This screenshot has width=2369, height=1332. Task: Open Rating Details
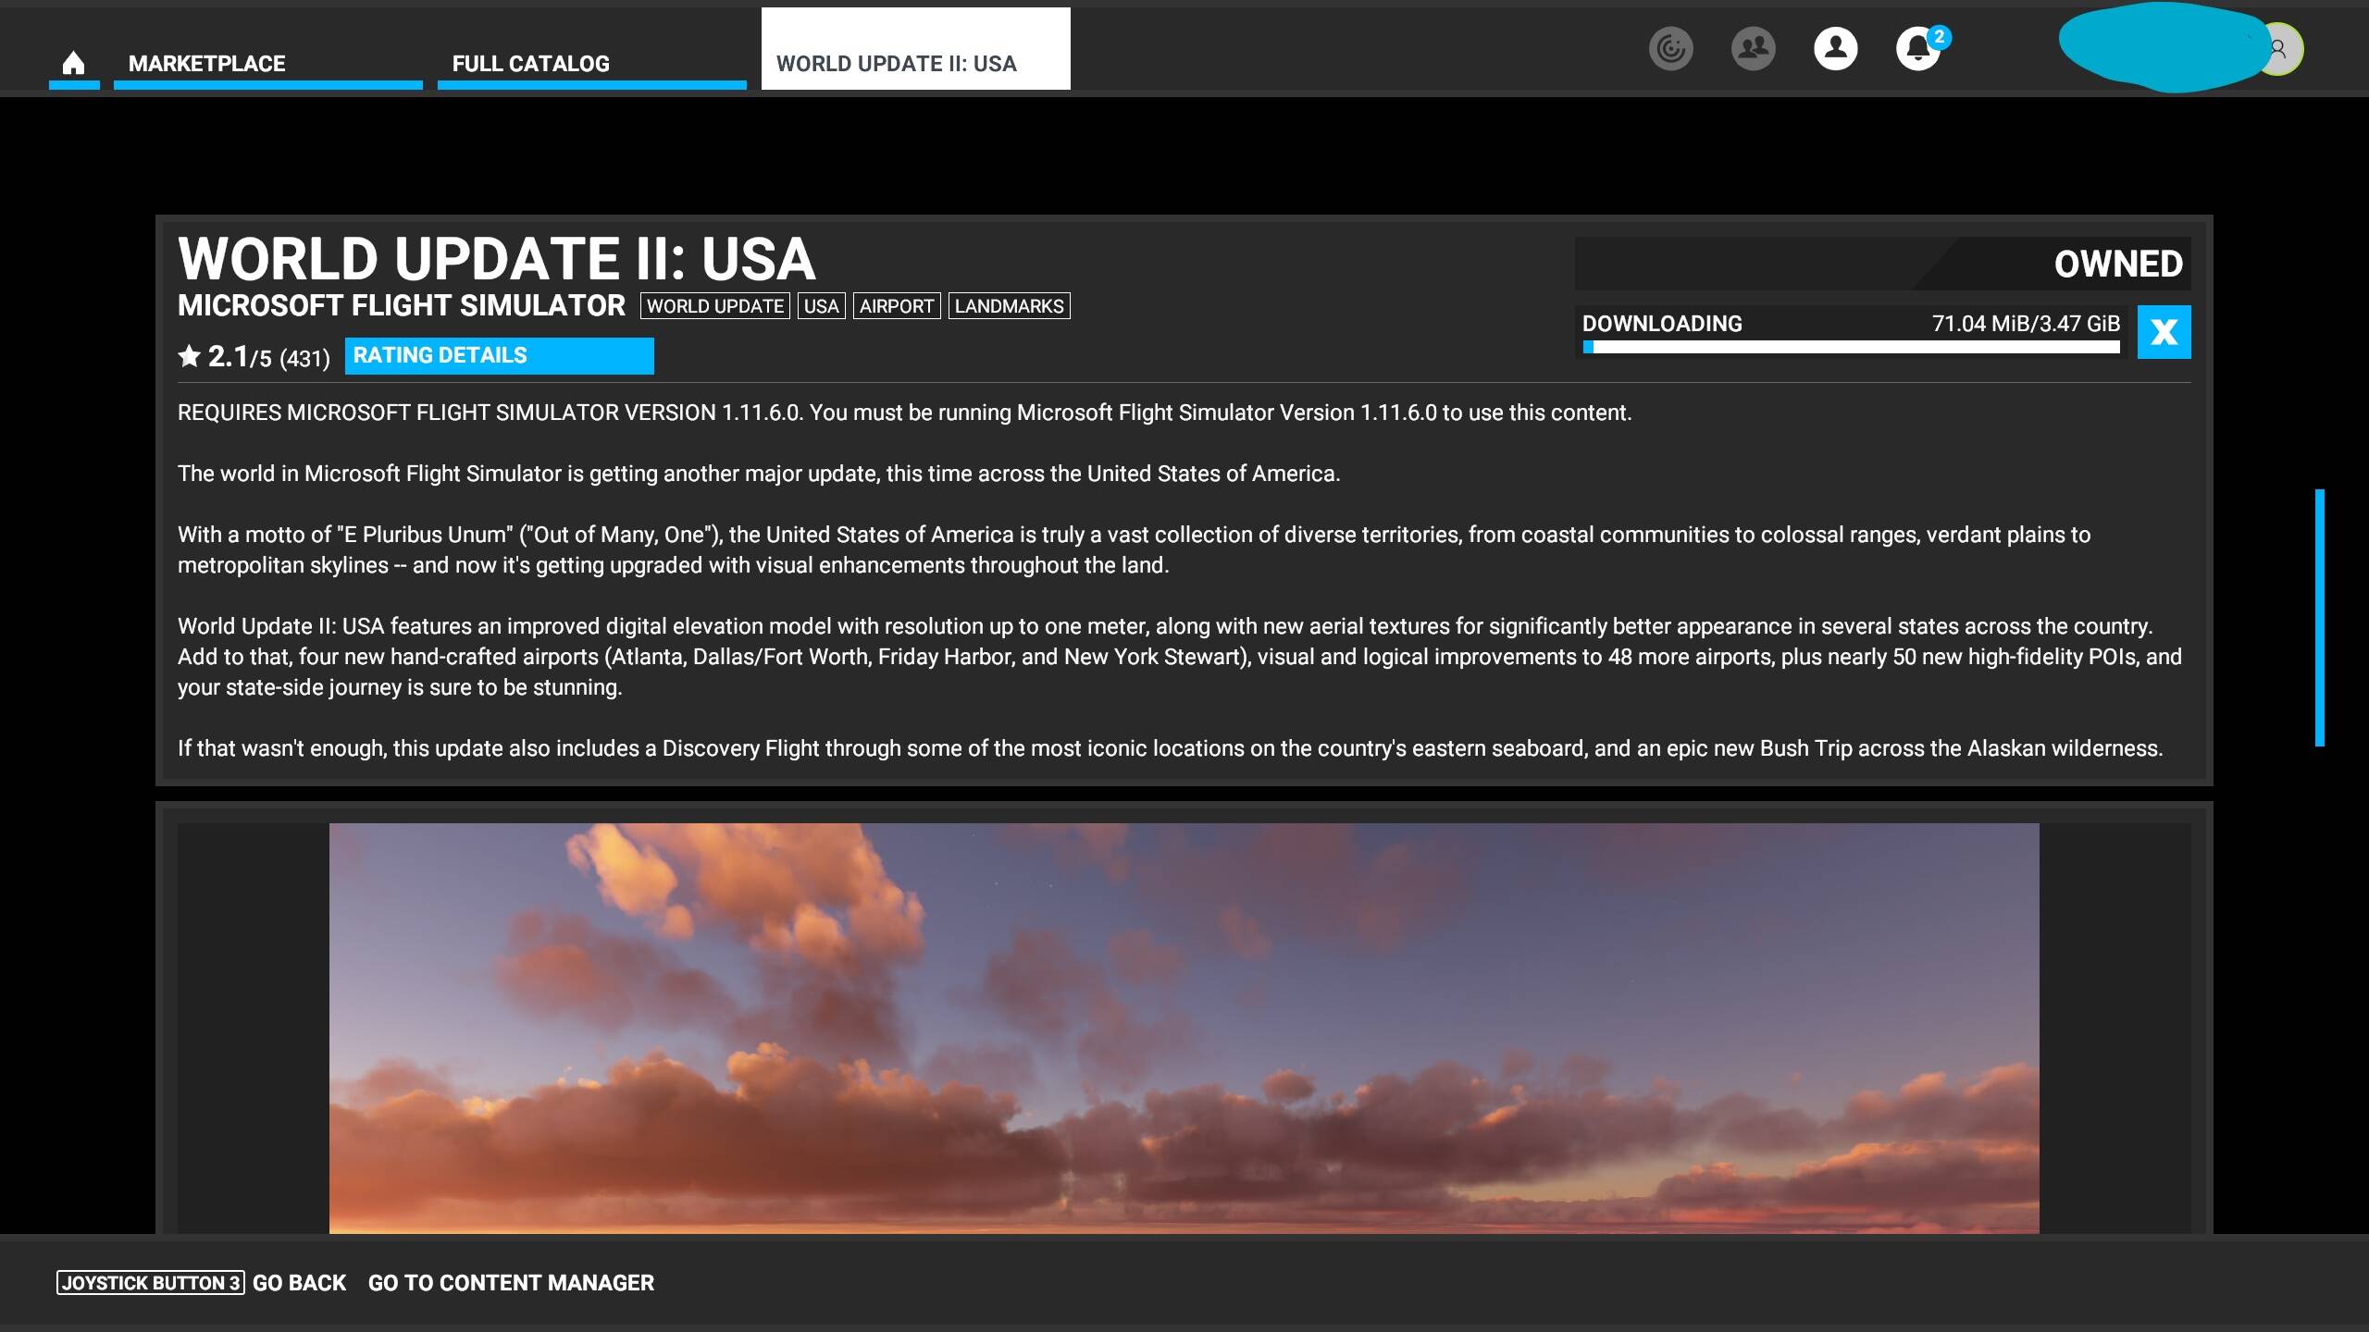point(499,356)
